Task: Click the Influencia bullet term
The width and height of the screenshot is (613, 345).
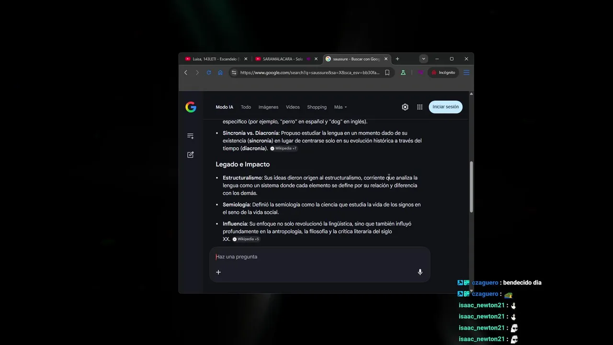Action: click(x=235, y=224)
